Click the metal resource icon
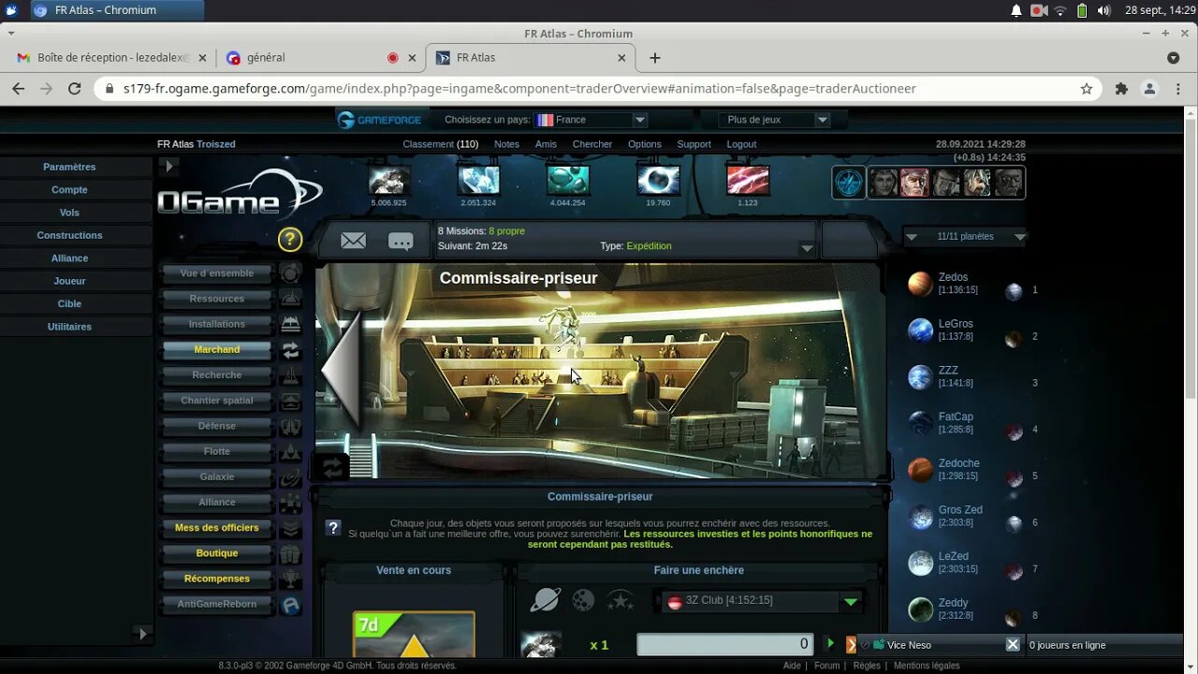1198x674 pixels. tap(388, 180)
